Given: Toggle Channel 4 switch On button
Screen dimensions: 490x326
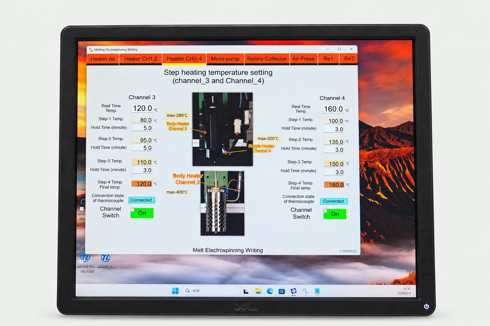Looking at the screenshot, I should [335, 214].
